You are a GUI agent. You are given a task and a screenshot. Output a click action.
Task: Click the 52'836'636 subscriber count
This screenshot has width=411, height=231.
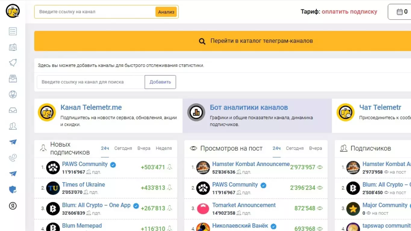[224, 172]
